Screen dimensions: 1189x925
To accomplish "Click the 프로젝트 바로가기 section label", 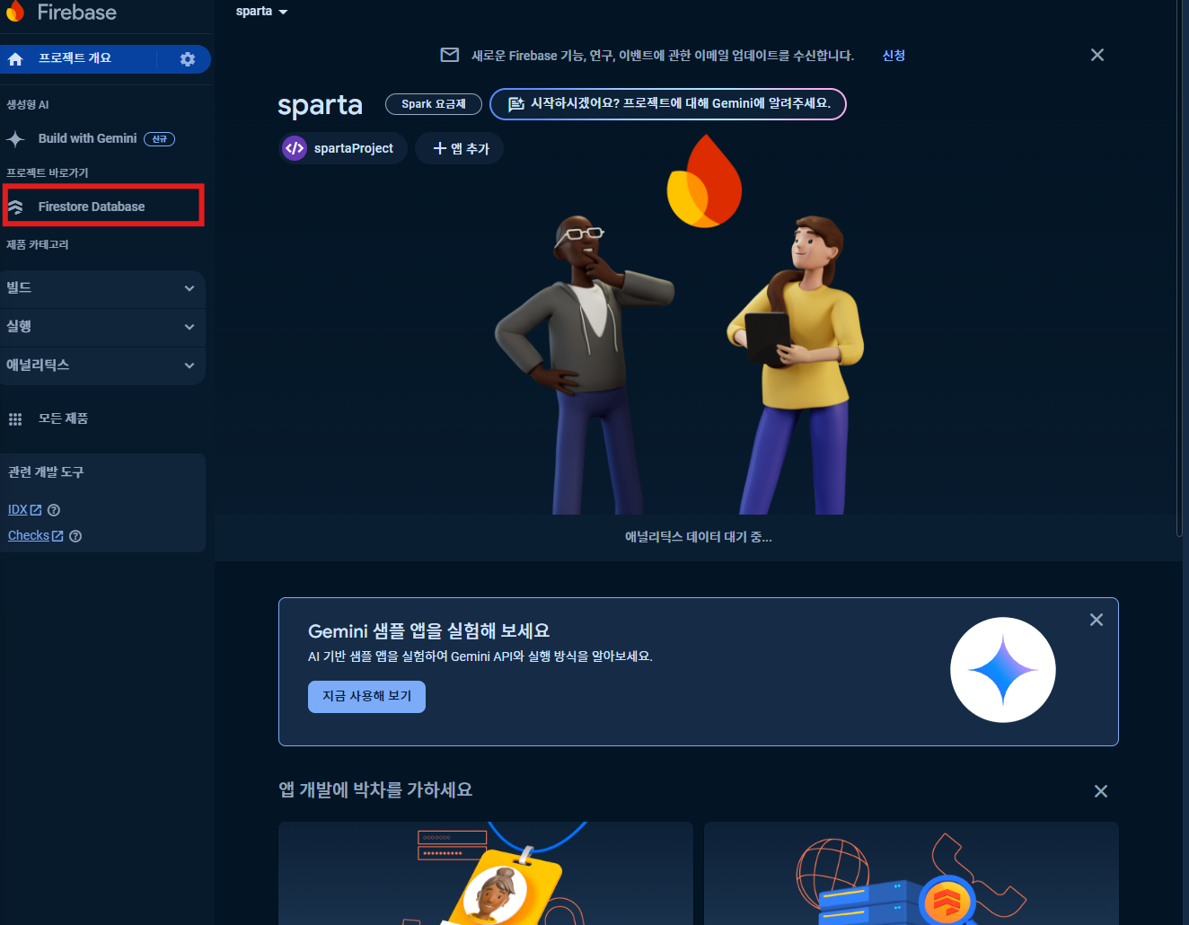I will click(48, 172).
